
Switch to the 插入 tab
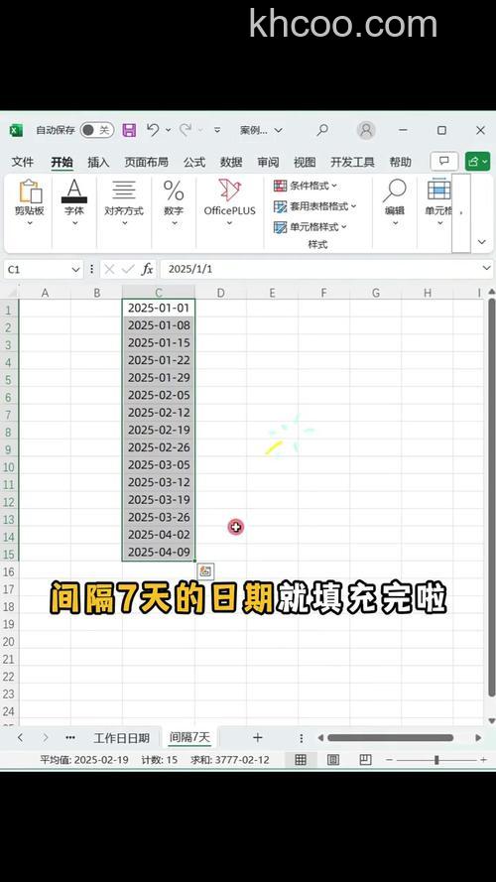click(98, 162)
